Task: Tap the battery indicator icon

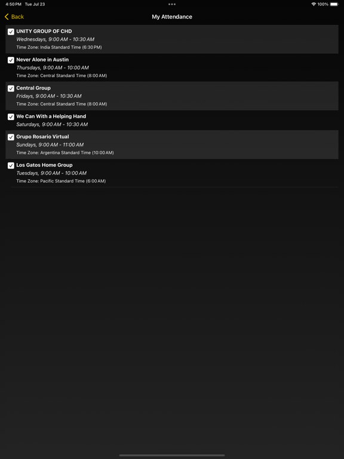Action: [334, 4]
